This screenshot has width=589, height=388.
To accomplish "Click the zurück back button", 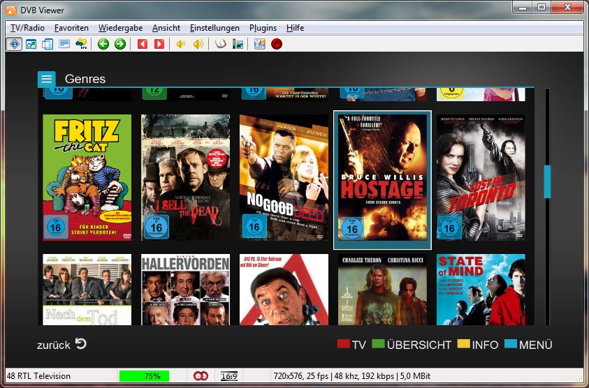I will pyautogui.click(x=61, y=345).
